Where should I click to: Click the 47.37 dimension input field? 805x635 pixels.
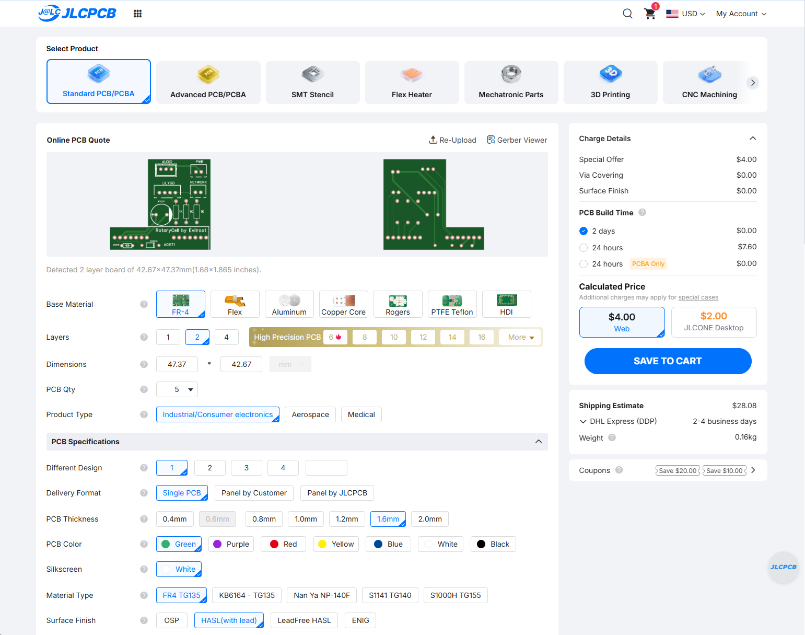click(177, 364)
